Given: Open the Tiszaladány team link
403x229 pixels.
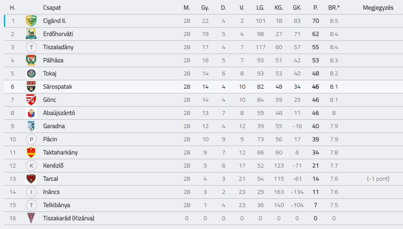Looking at the screenshot, I should pos(58,47).
